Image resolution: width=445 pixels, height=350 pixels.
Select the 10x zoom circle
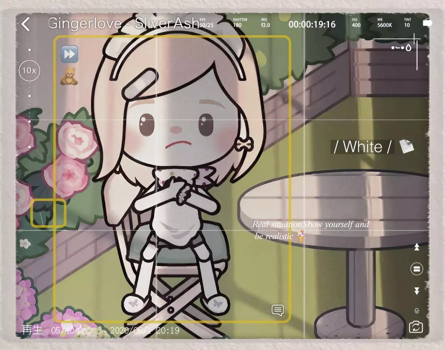[29, 71]
